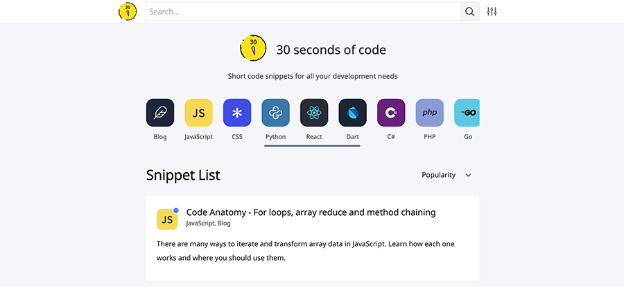Click the large stopwatch logo beside title
Viewport: 624px width, 287px height.
tap(253, 48)
